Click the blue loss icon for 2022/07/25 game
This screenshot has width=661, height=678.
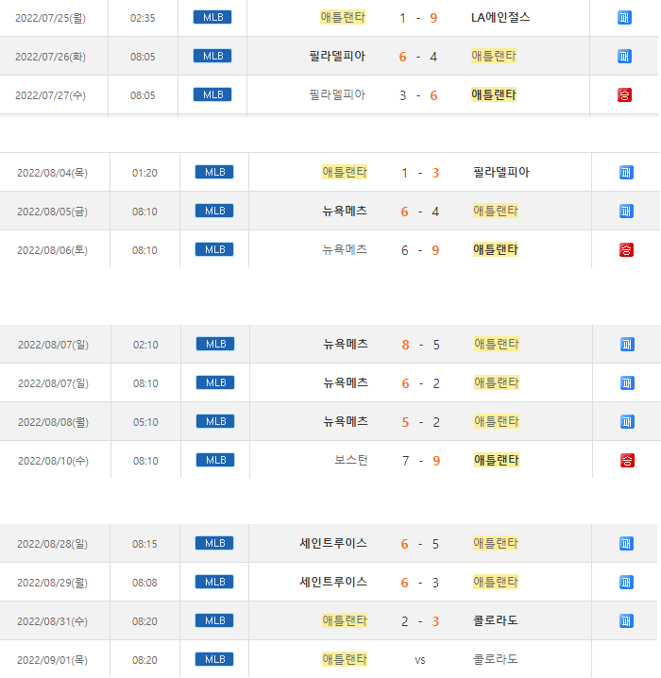coord(624,17)
